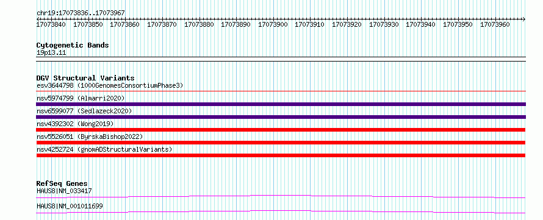
Task: Click the thin red esv3644798 feature line
Action: 281,91
